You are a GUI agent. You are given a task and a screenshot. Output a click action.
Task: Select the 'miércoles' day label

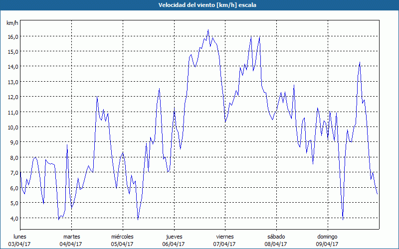tap(122, 237)
